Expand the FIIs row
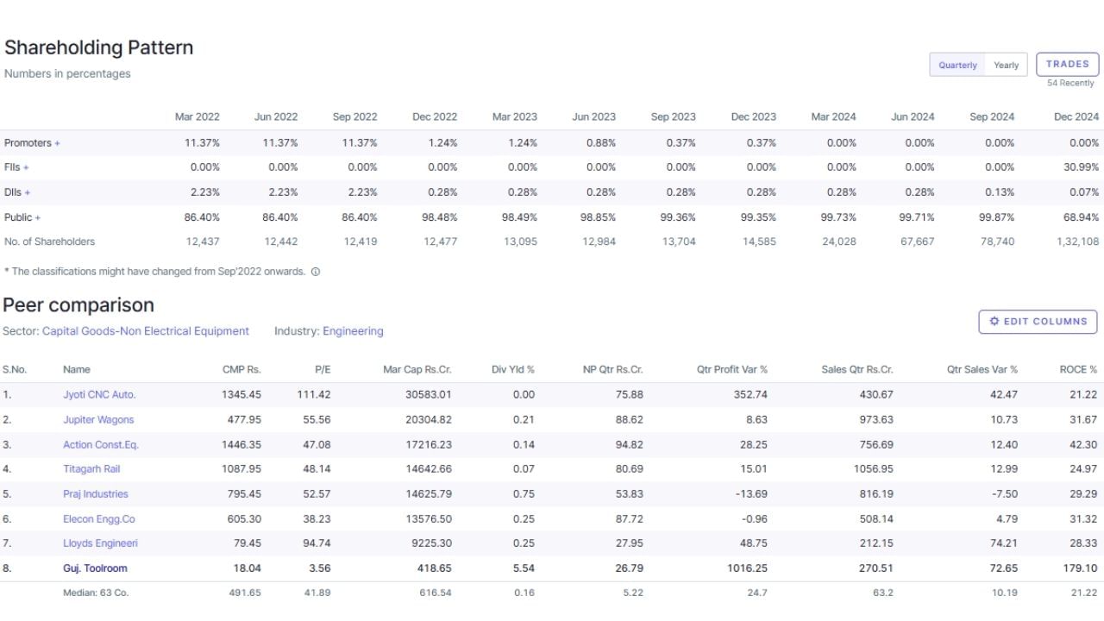This screenshot has width=1104, height=621. pos(16,167)
